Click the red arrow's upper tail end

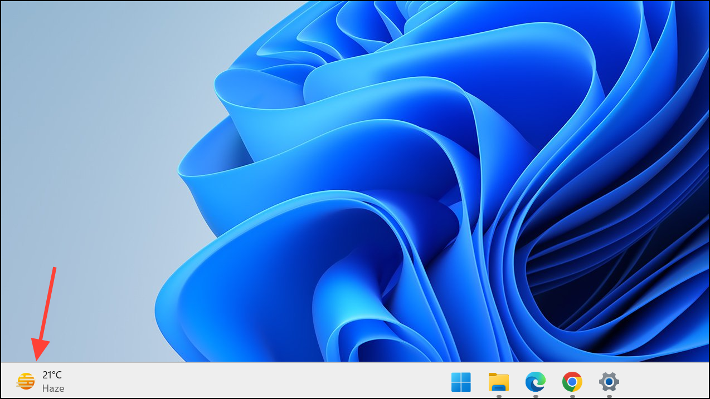tap(55, 269)
